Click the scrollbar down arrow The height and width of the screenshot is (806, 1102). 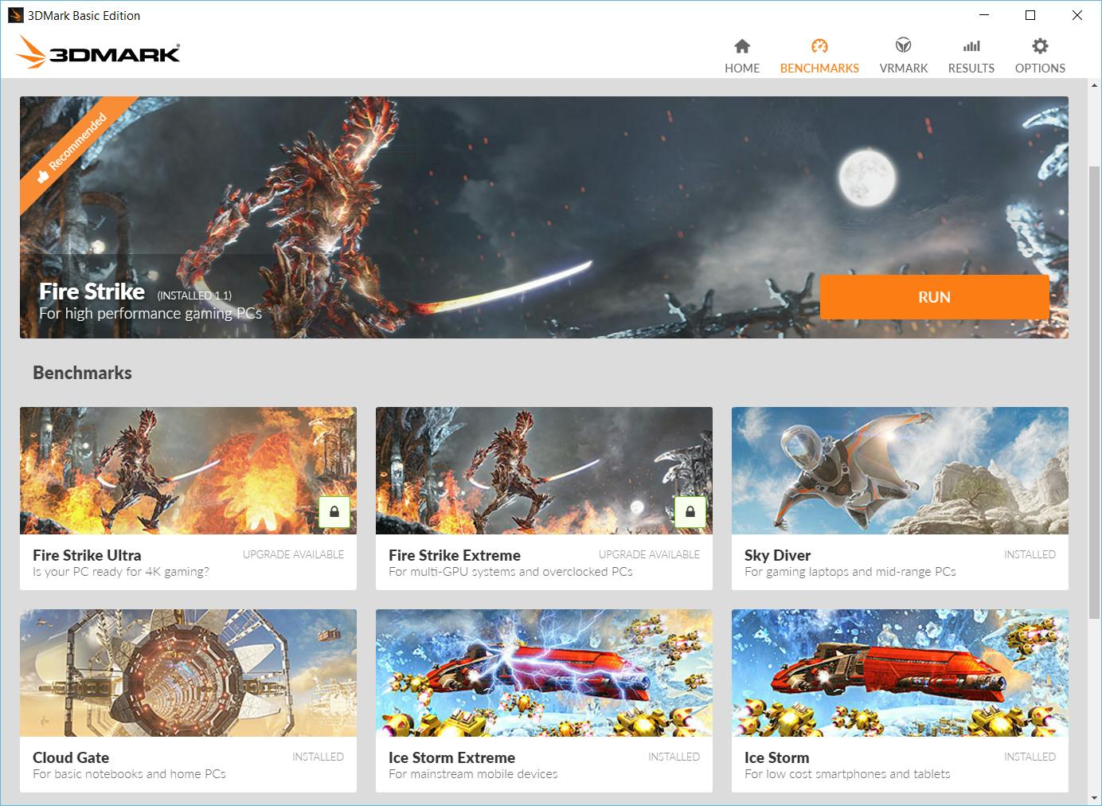pos(1094,797)
